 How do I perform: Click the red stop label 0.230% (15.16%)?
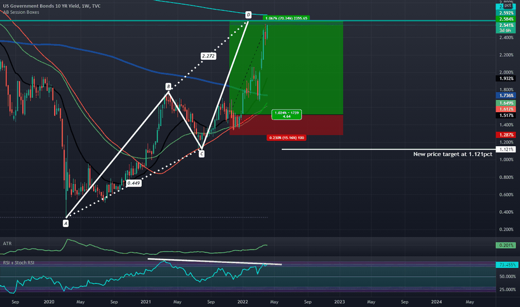pos(287,138)
